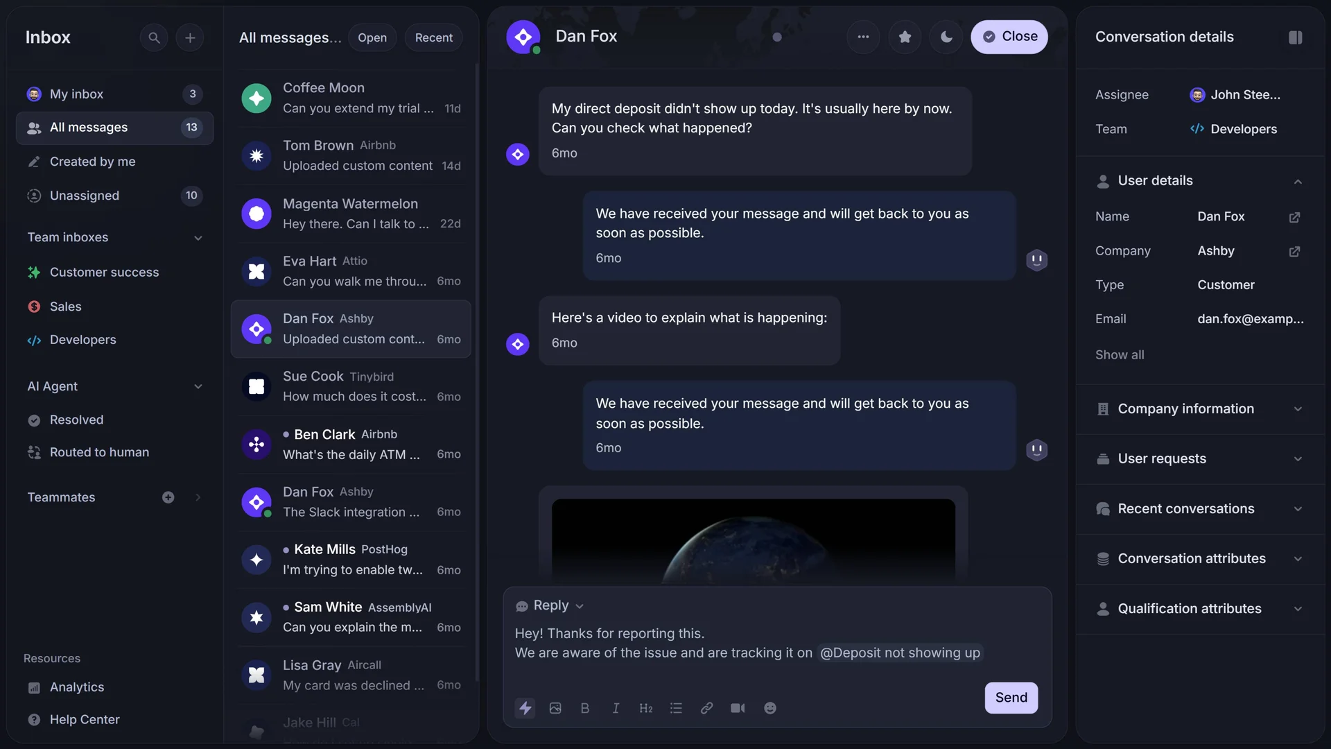Insert an image using the editor icon
1331x749 pixels.
pyautogui.click(x=555, y=708)
